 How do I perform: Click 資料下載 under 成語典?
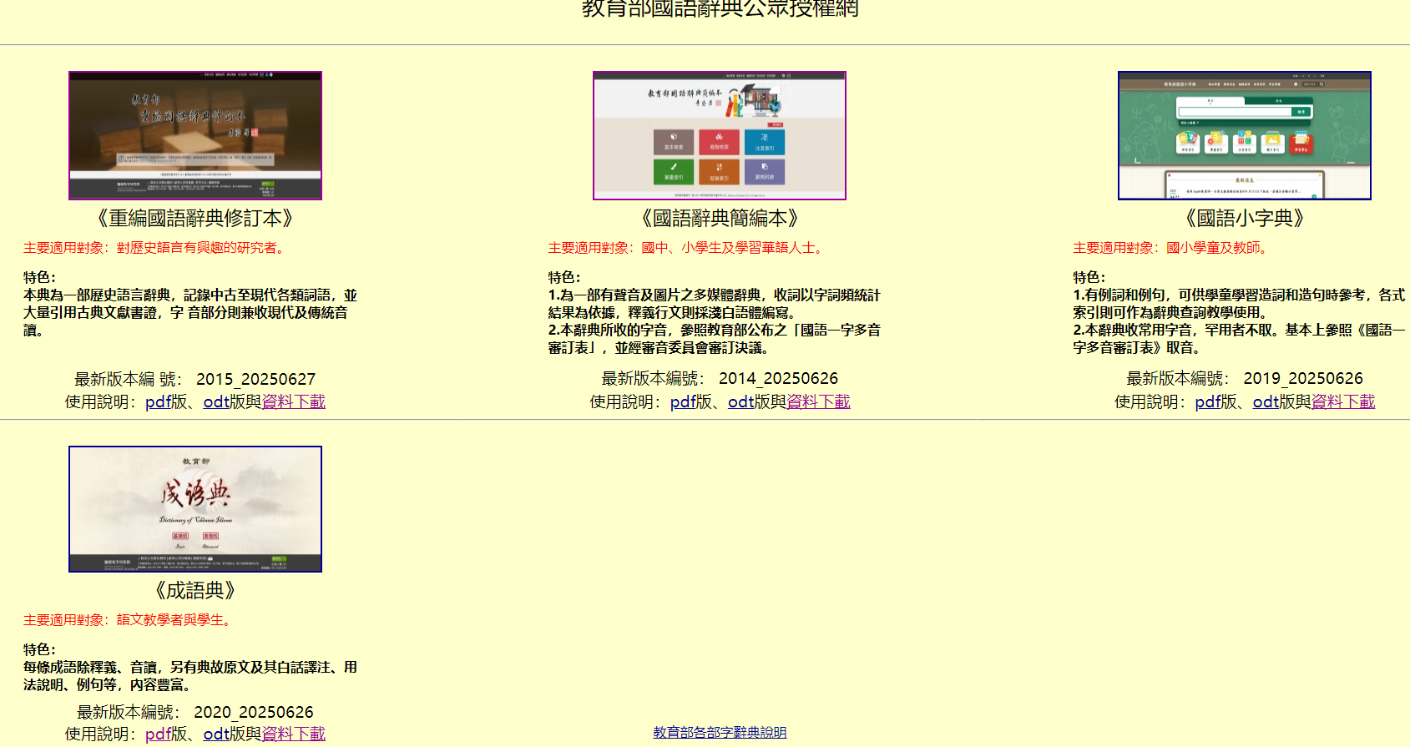point(294,734)
